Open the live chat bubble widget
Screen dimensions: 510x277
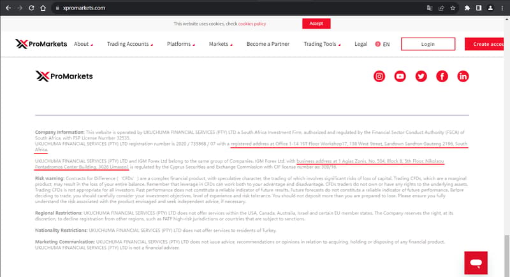point(476,263)
